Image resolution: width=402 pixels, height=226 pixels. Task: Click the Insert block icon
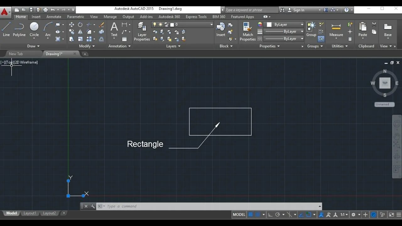coord(221,30)
